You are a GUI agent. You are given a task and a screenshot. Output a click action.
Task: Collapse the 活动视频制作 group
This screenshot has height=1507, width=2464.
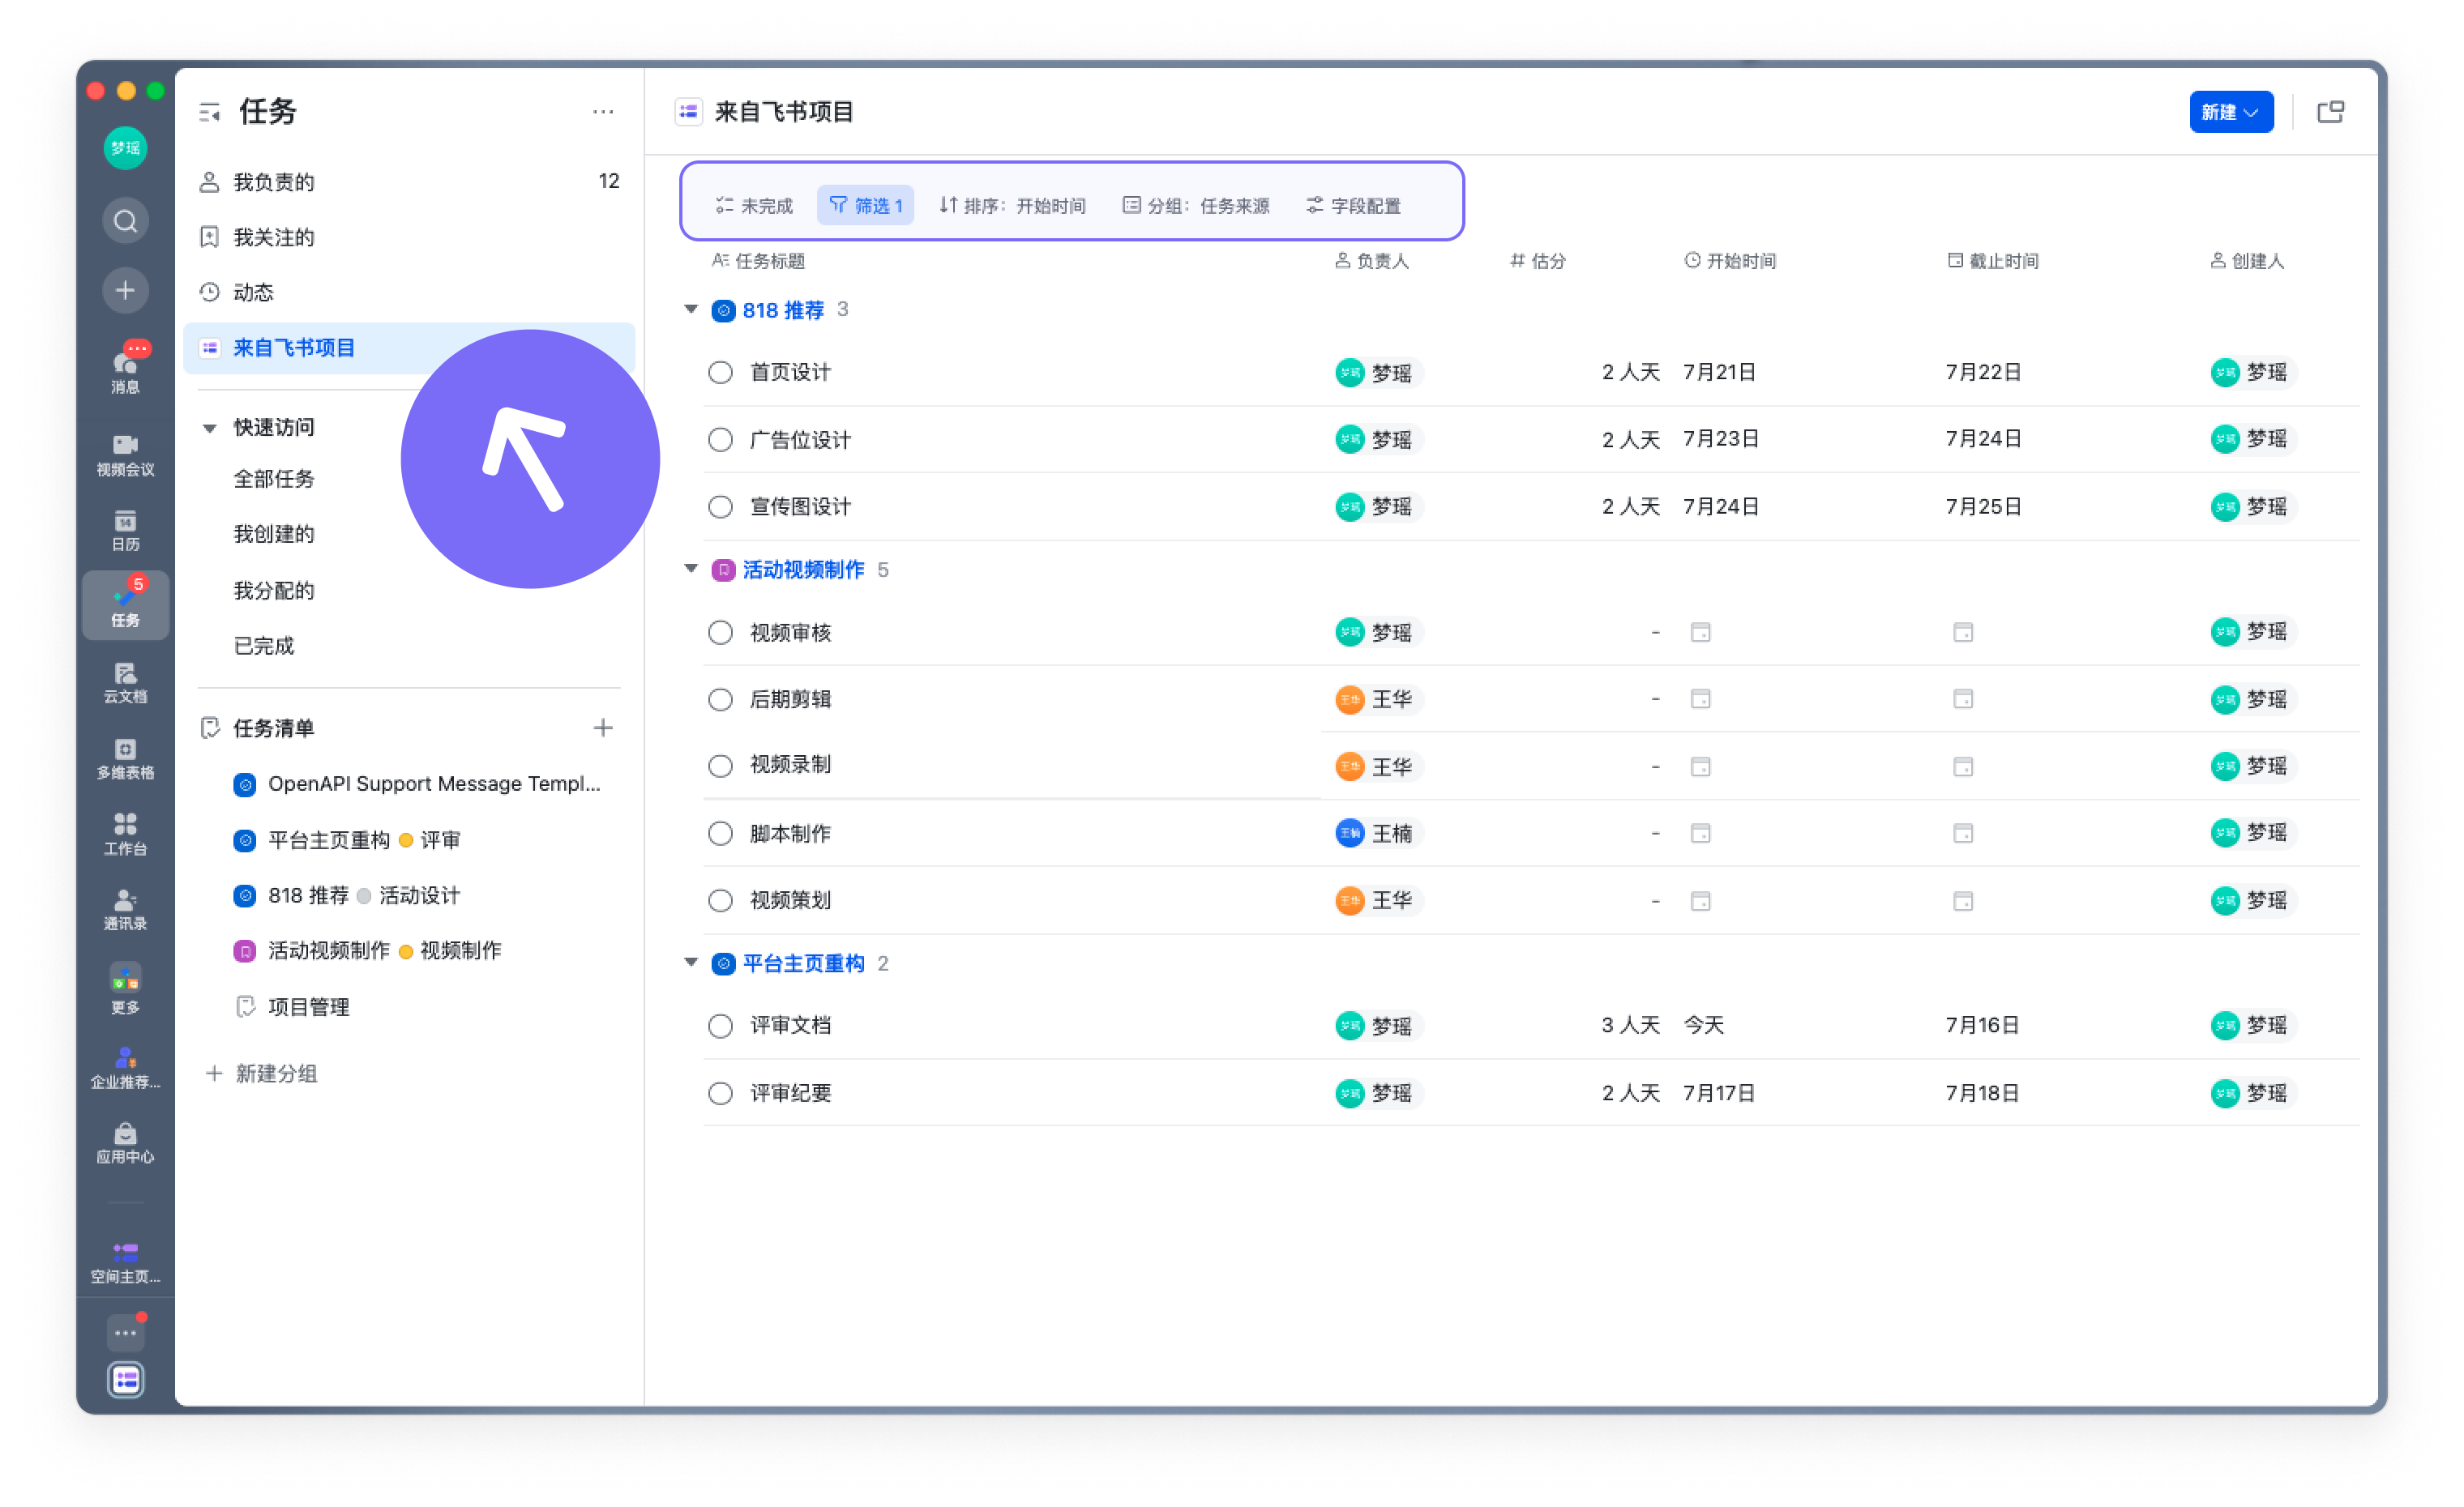[690, 569]
